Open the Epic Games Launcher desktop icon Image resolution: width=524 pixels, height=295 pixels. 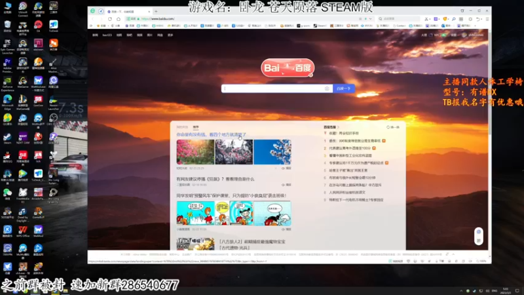(x=7, y=47)
